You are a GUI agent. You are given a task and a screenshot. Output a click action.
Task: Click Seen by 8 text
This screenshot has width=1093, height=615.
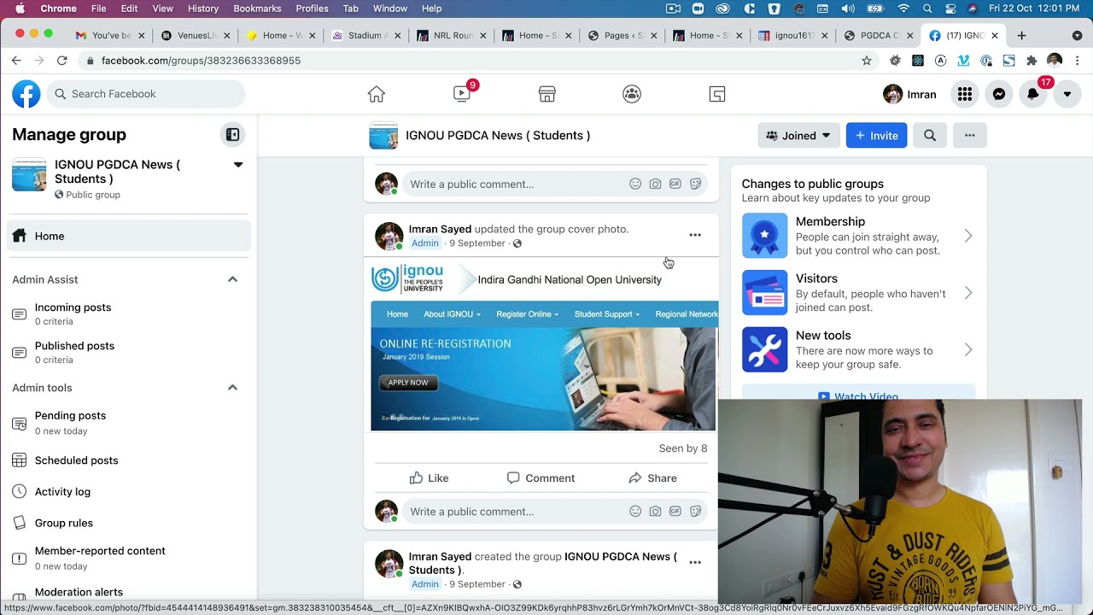coord(683,448)
